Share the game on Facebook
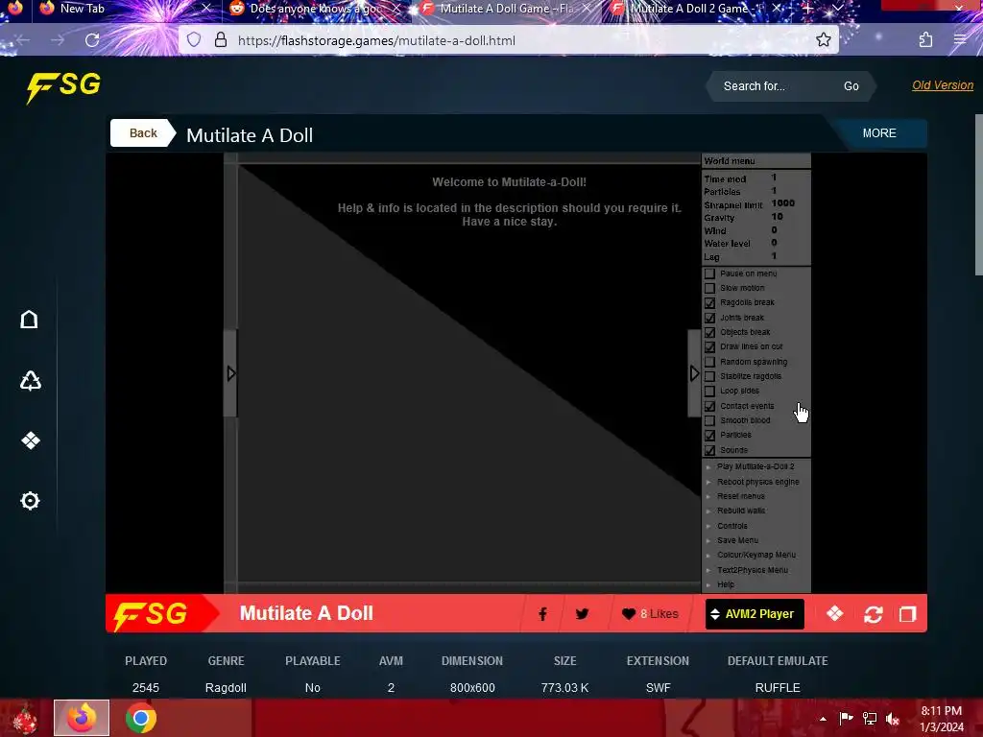The width and height of the screenshot is (983, 737). tap(543, 614)
